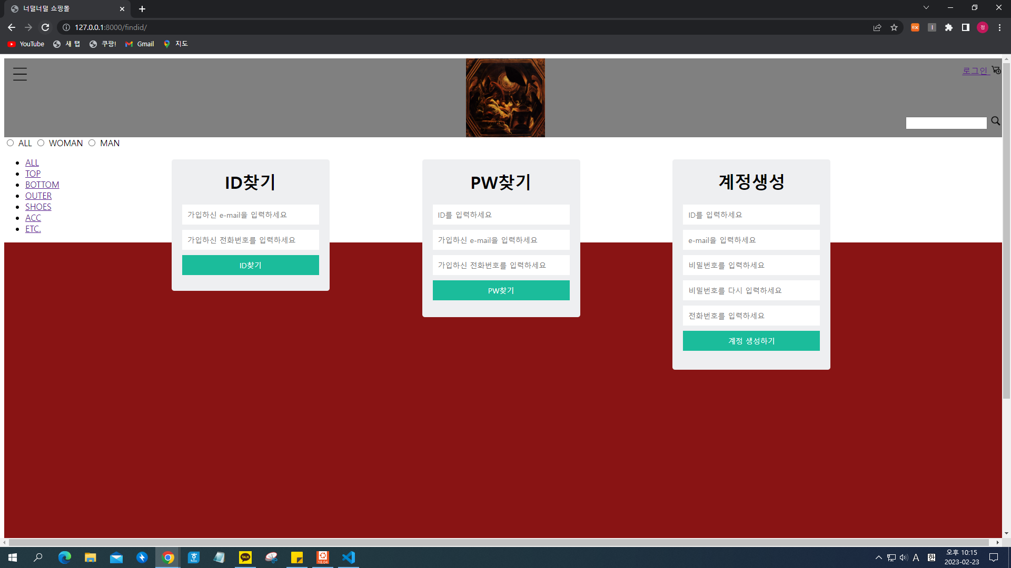The height and width of the screenshot is (568, 1011).
Task: Click the shopping cart icon
Action: pyautogui.click(x=996, y=70)
